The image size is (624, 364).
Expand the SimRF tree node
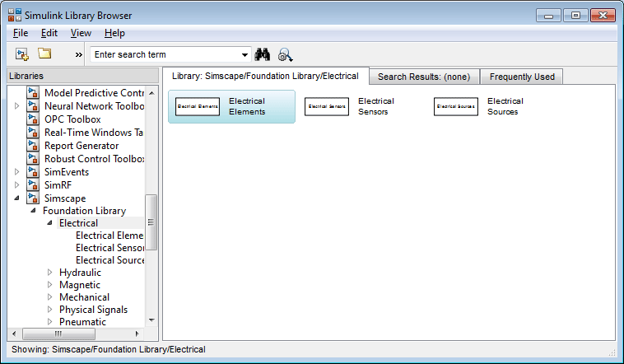(16, 184)
